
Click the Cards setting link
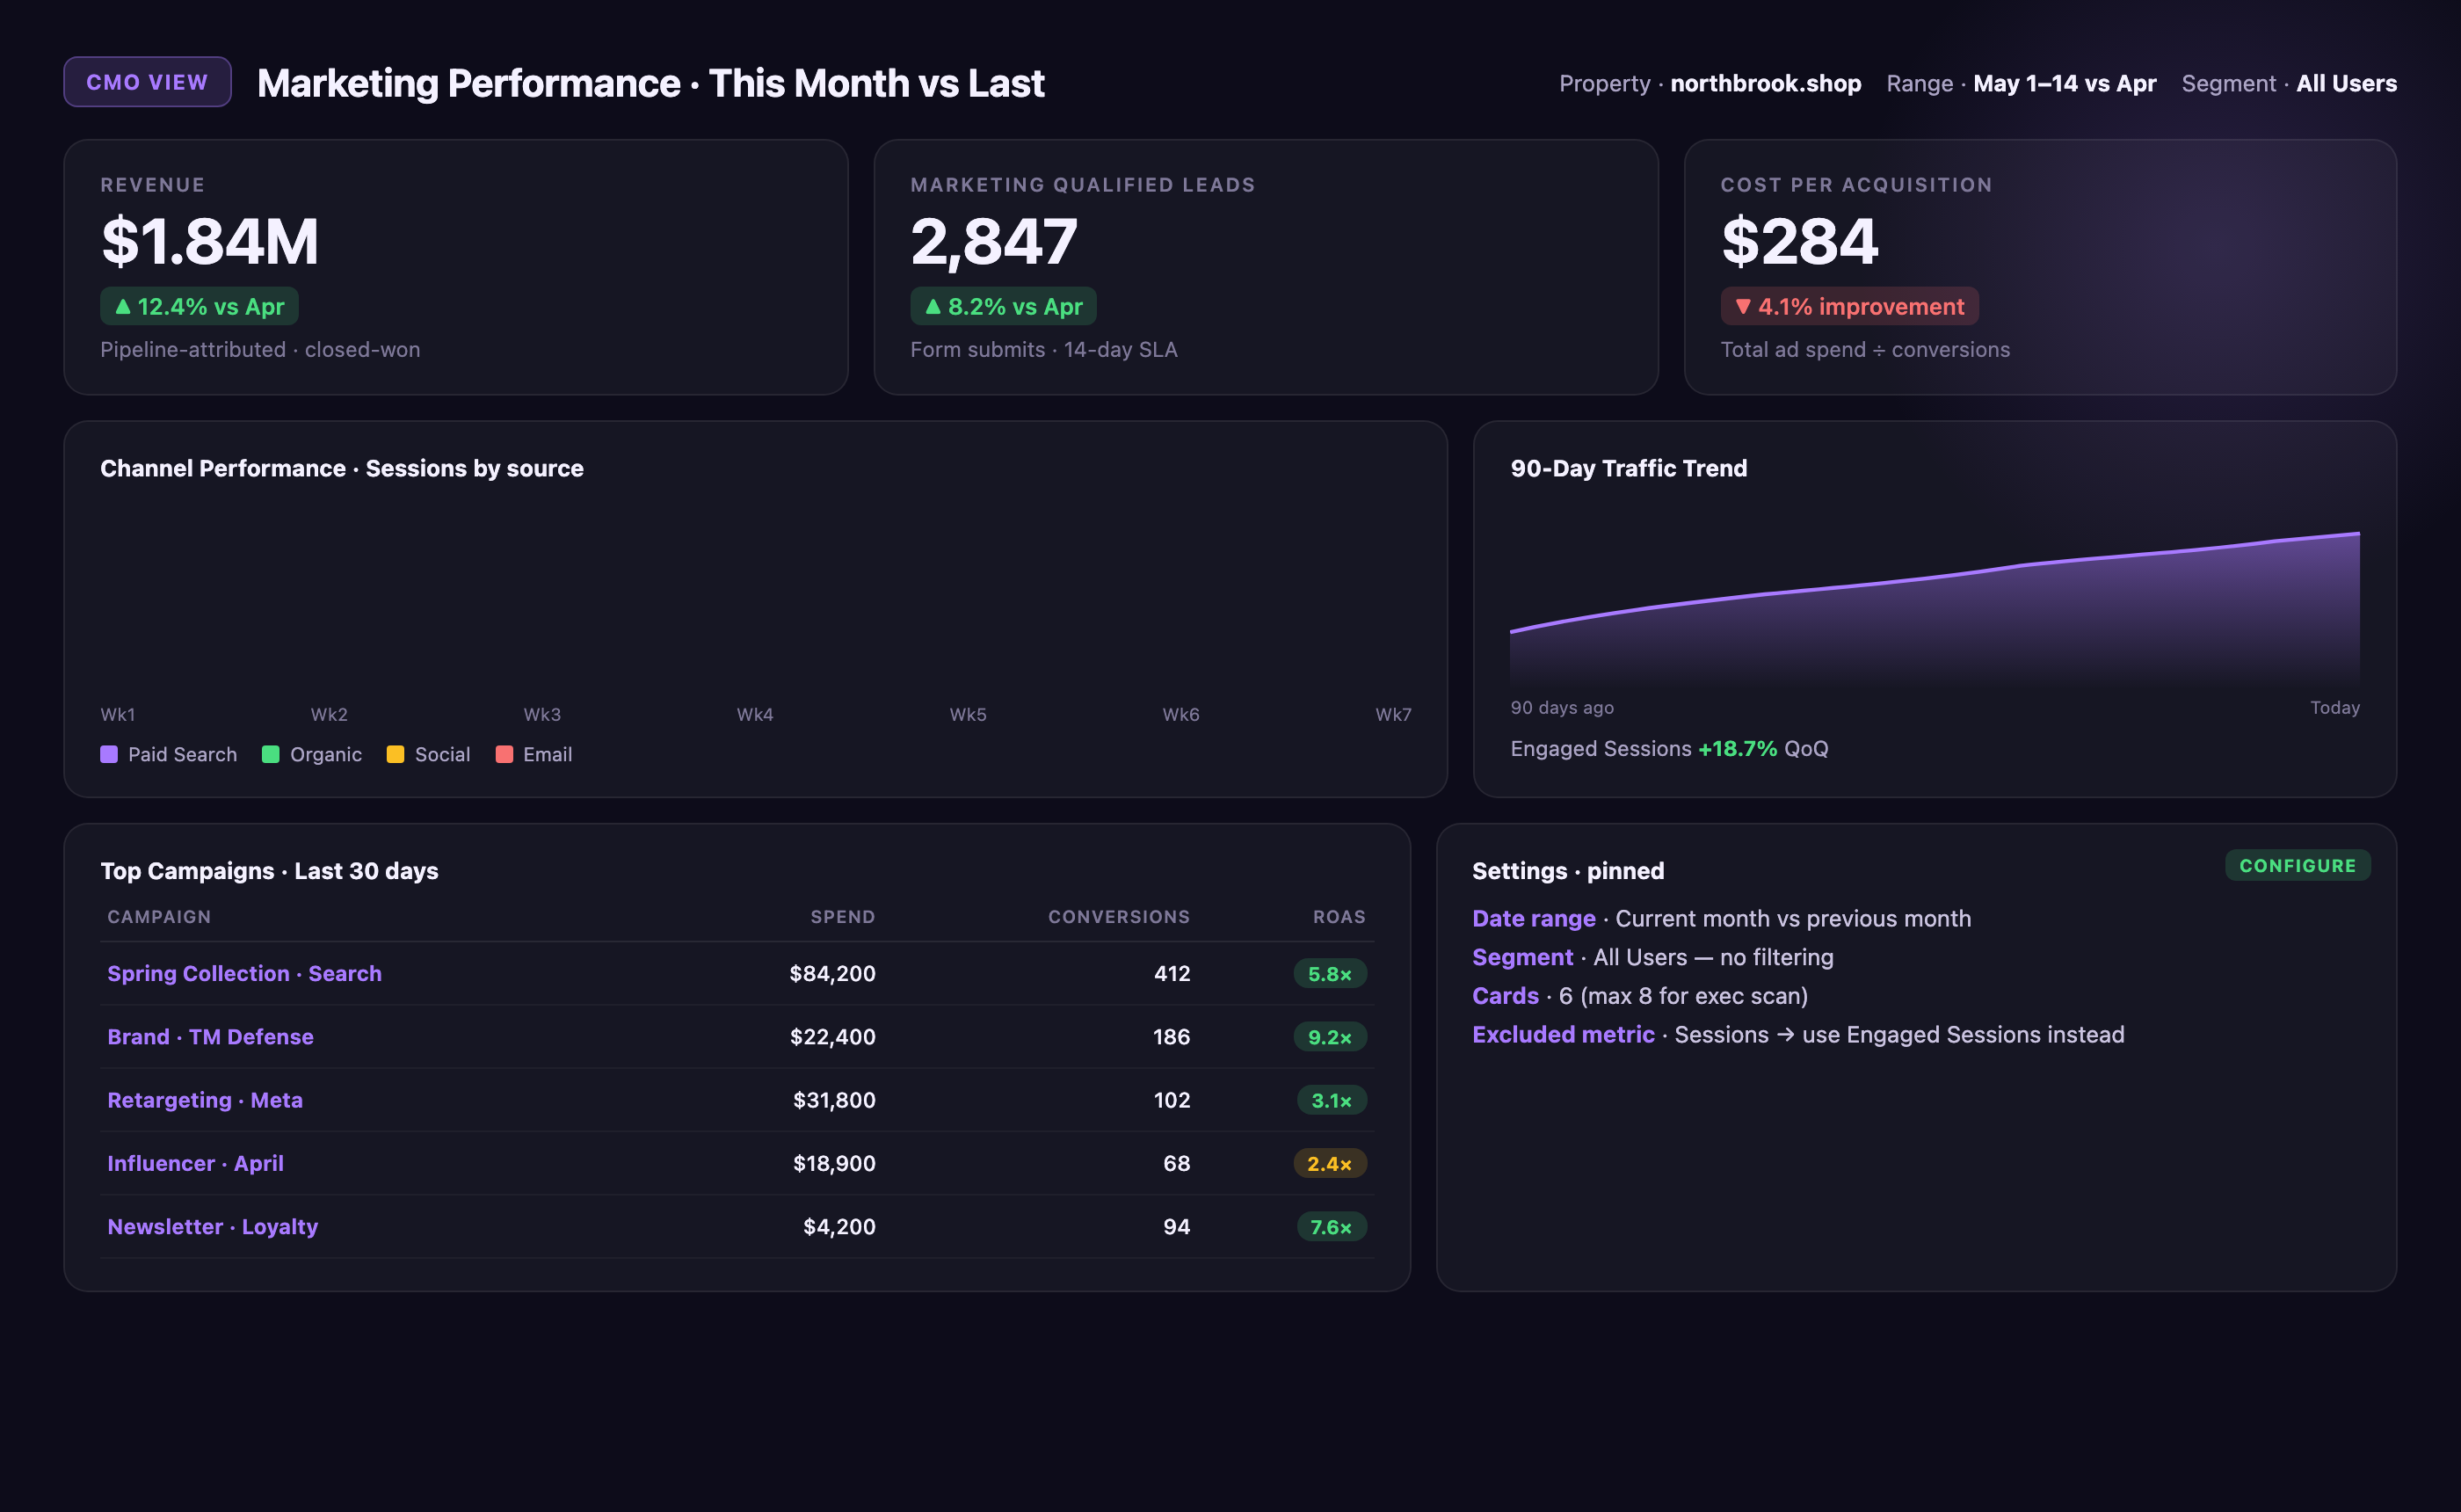[x=1506, y=996]
